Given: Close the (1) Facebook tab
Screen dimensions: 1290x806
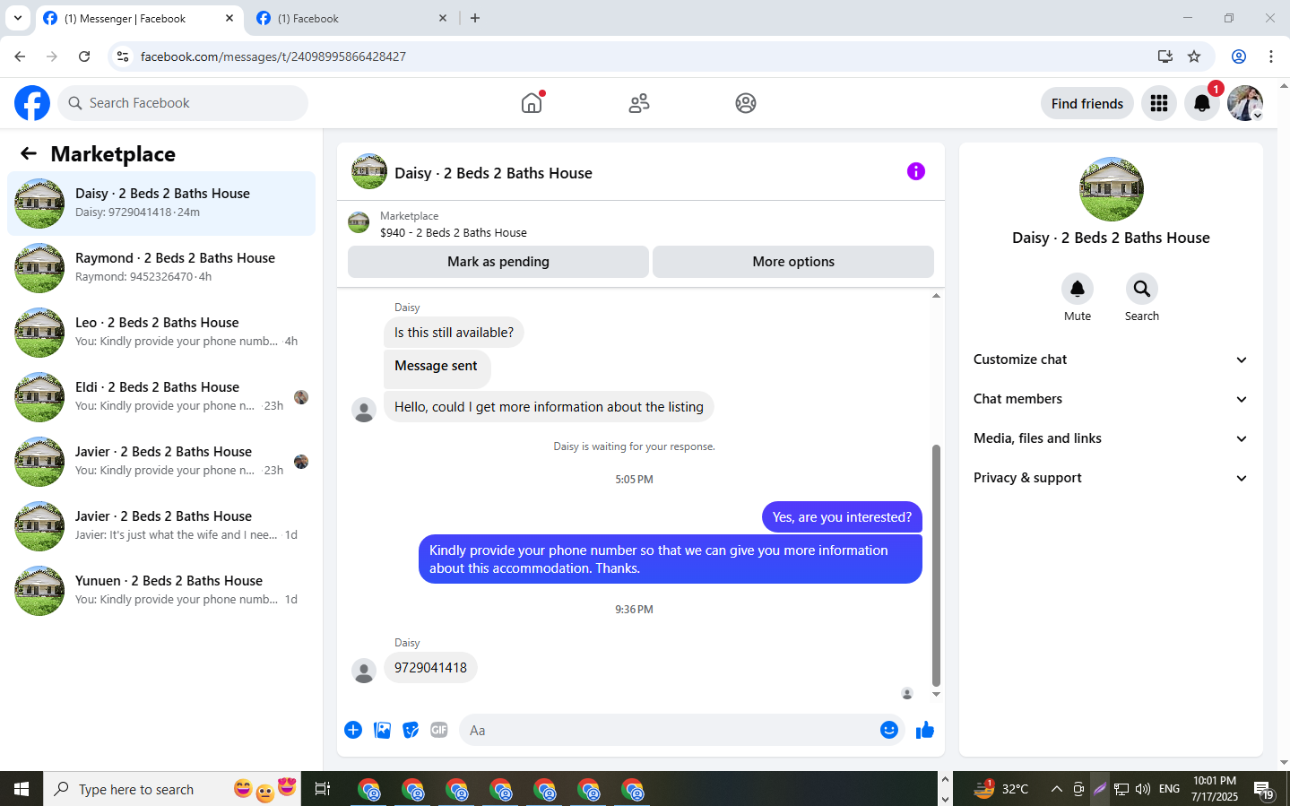Looking at the screenshot, I should [x=443, y=18].
